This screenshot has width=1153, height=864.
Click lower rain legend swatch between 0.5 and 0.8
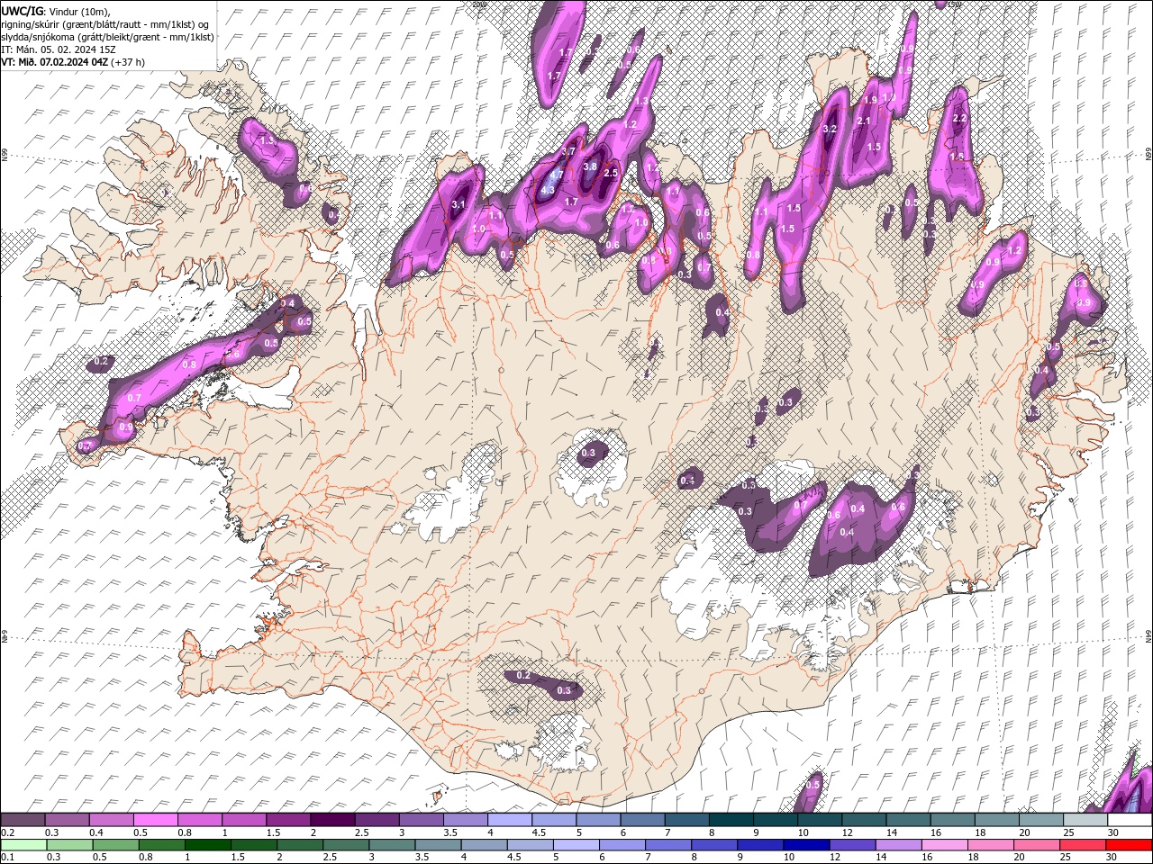pyautogui.click(x=115, y=845)
